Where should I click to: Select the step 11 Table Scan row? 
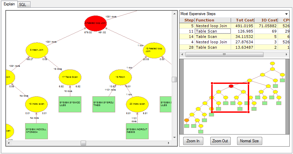coord(234,31)
